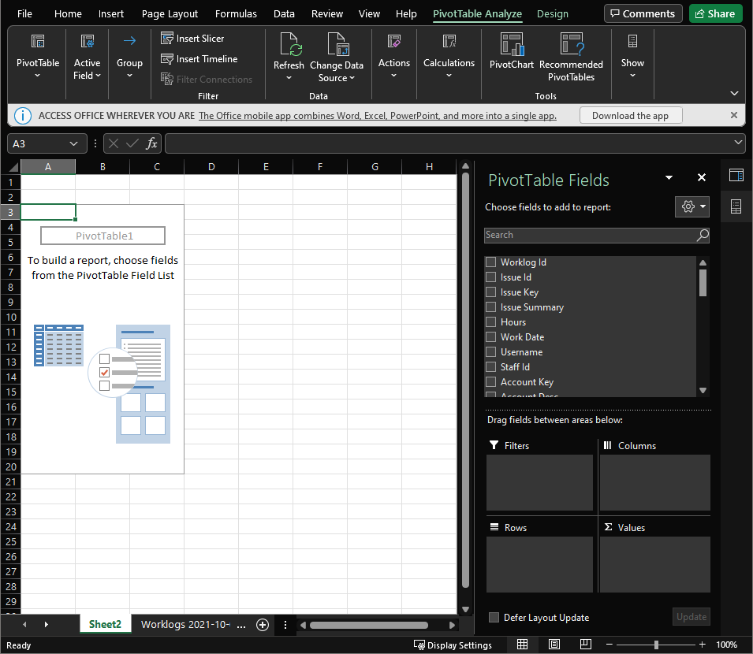This screenshot has width=753, height=654.
Task: Open the Insert Slicer dialog
Action: [197, 38]
